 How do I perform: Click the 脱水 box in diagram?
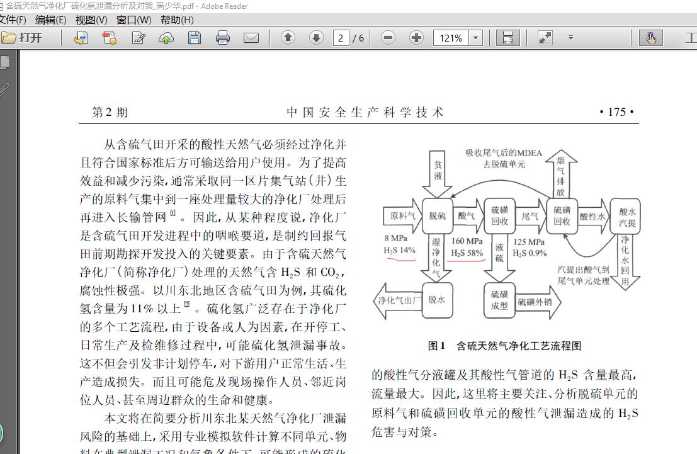[x=437, y=300]
